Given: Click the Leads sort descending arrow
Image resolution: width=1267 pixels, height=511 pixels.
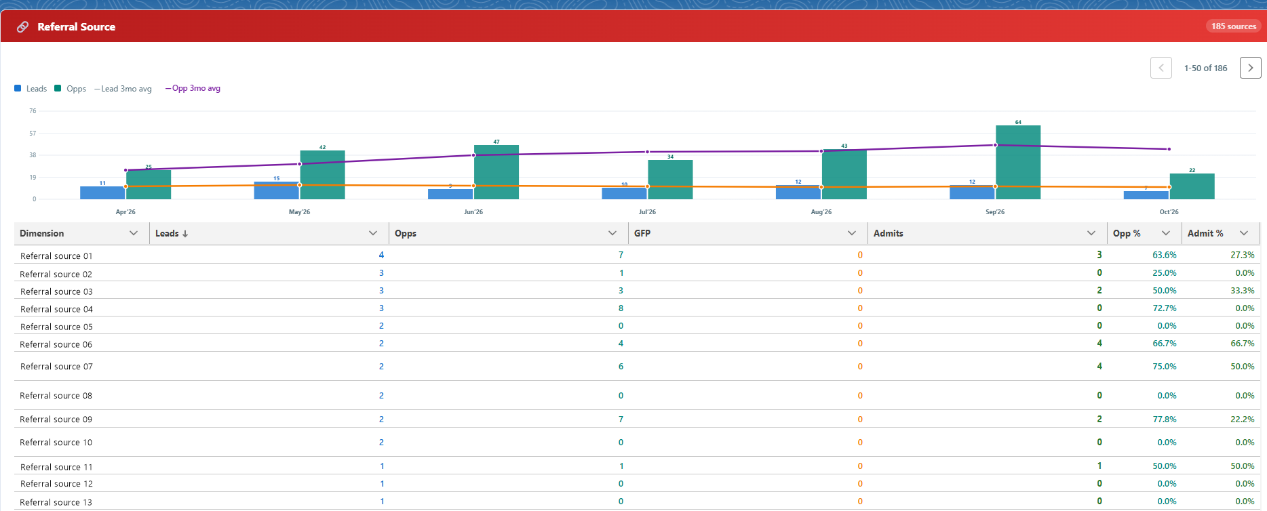Looking at the screenshot, I should click(x=185, y=234).
